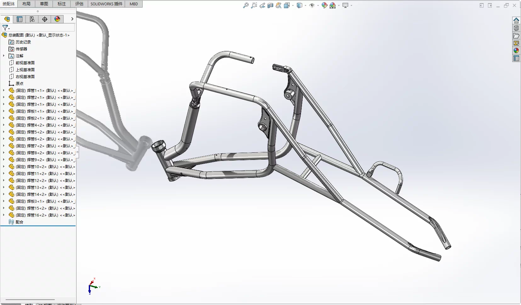Open the View Settings dropdown arrow

(x=351, y=5)
